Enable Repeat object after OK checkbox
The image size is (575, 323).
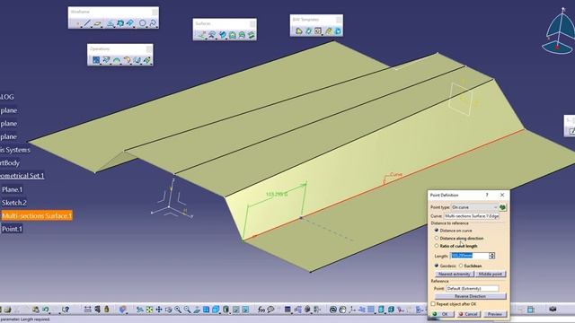[433, 304]
